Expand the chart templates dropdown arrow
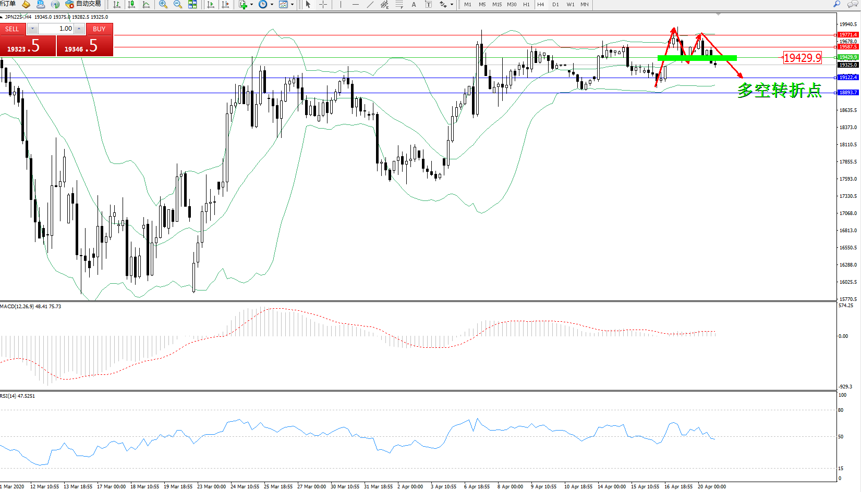 [x=292, y=5]
